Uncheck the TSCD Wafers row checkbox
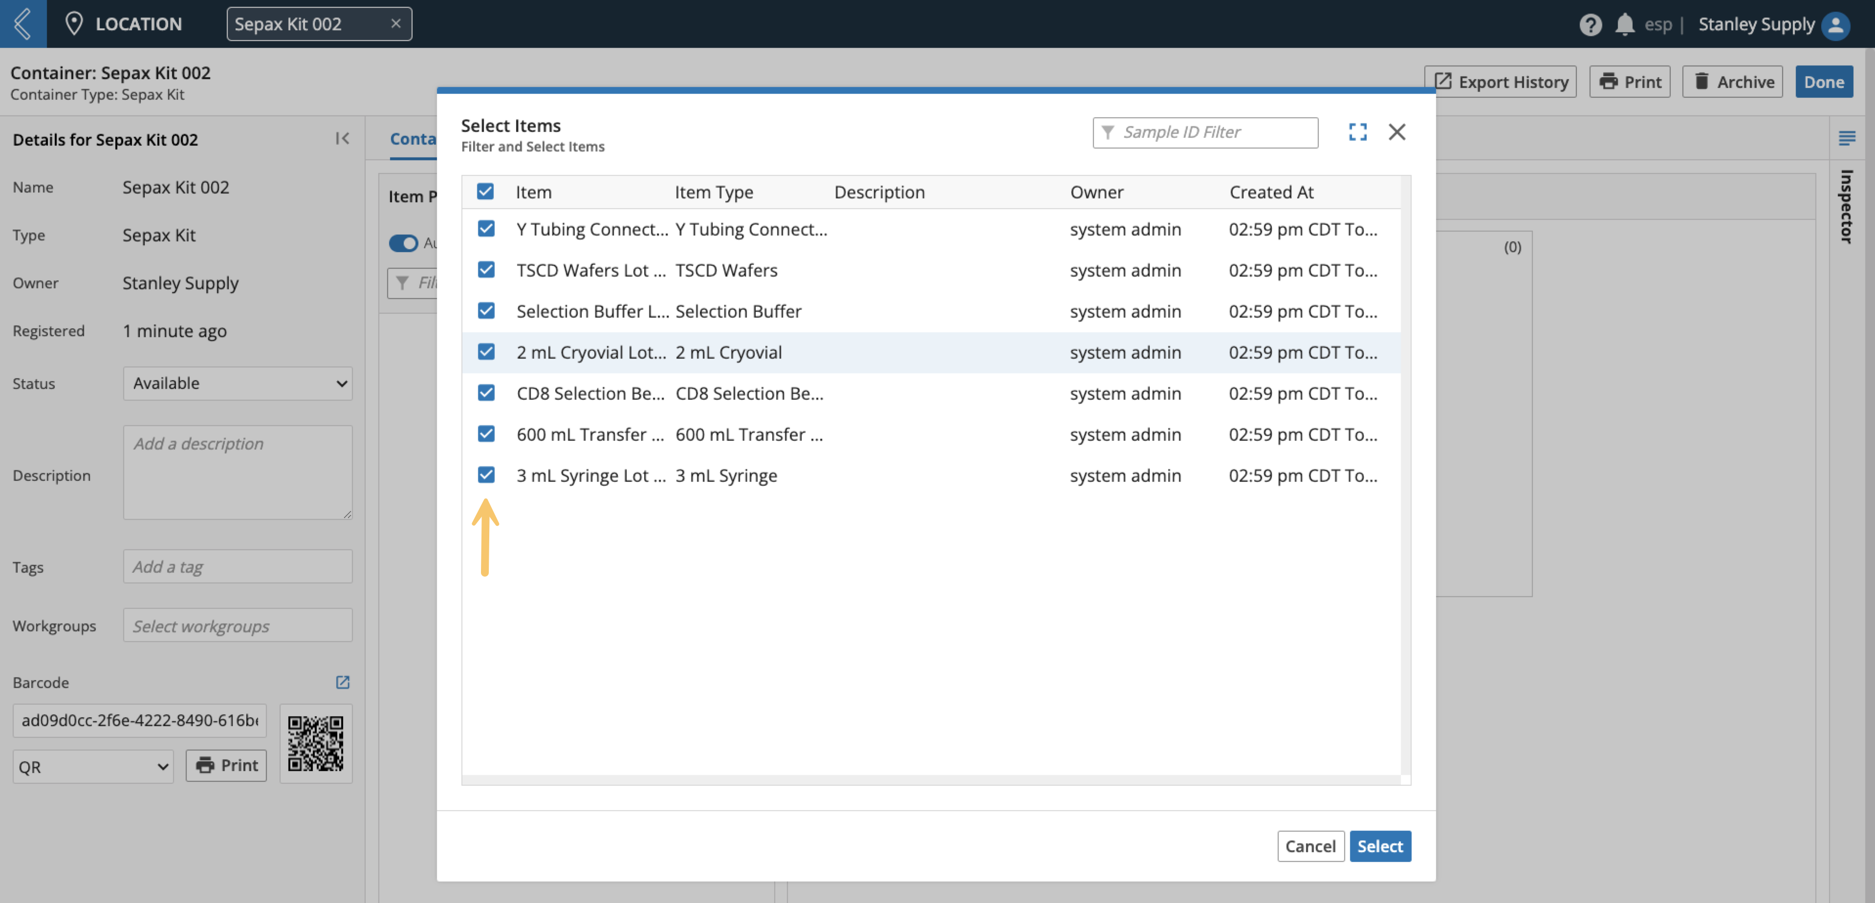 [486, 269]
